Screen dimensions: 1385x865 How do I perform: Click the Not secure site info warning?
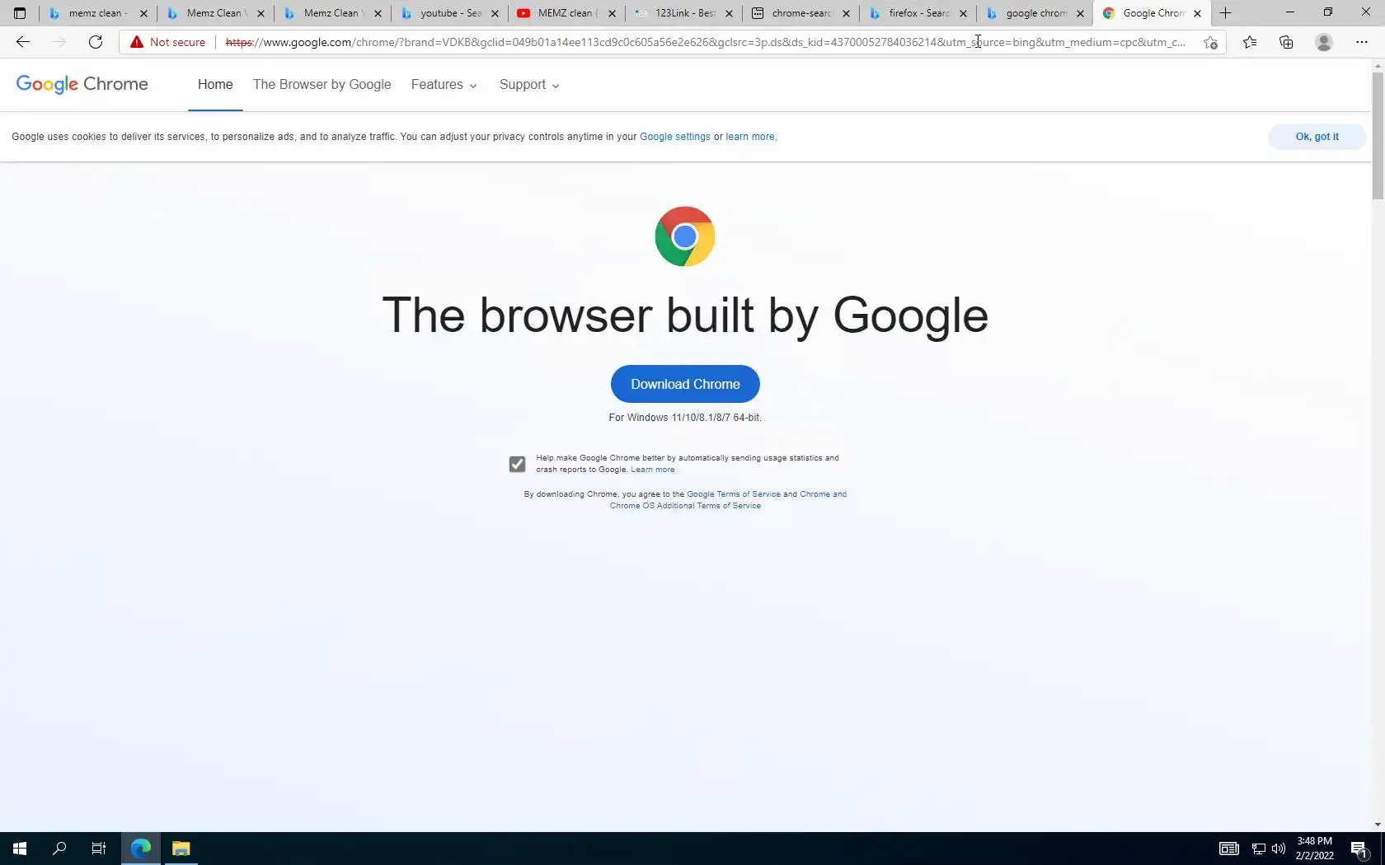pyautogui.click(x=167, y=42)
